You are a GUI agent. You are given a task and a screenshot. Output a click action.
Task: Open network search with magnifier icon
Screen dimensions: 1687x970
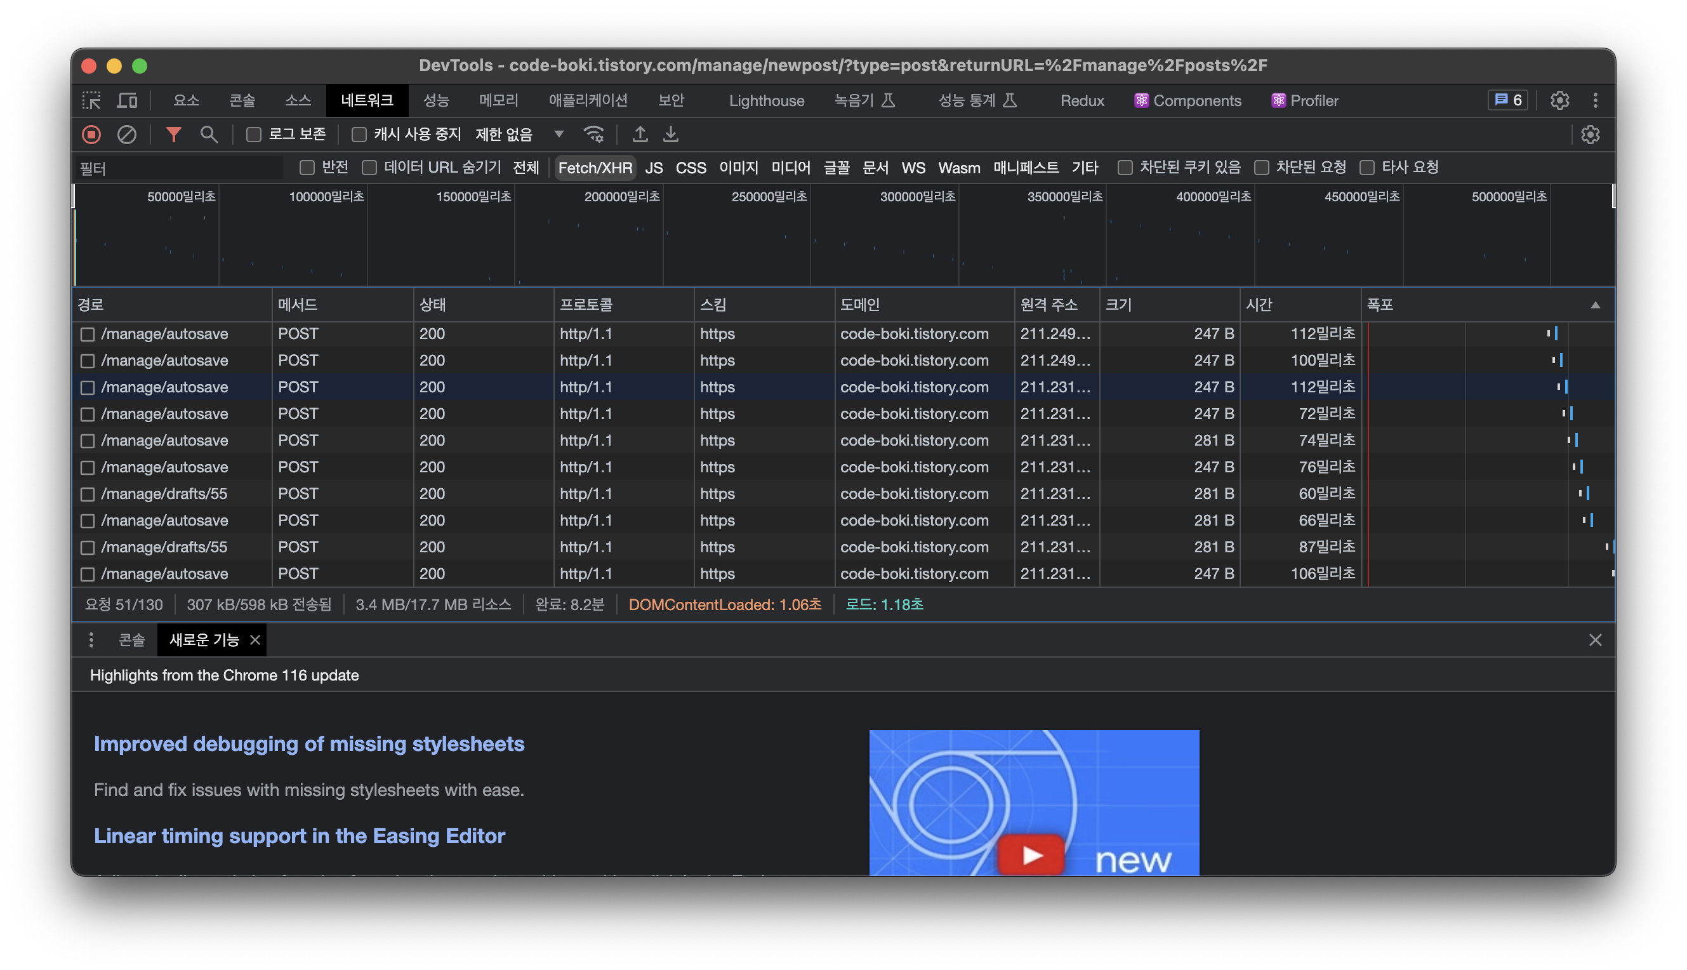(209, 135)
